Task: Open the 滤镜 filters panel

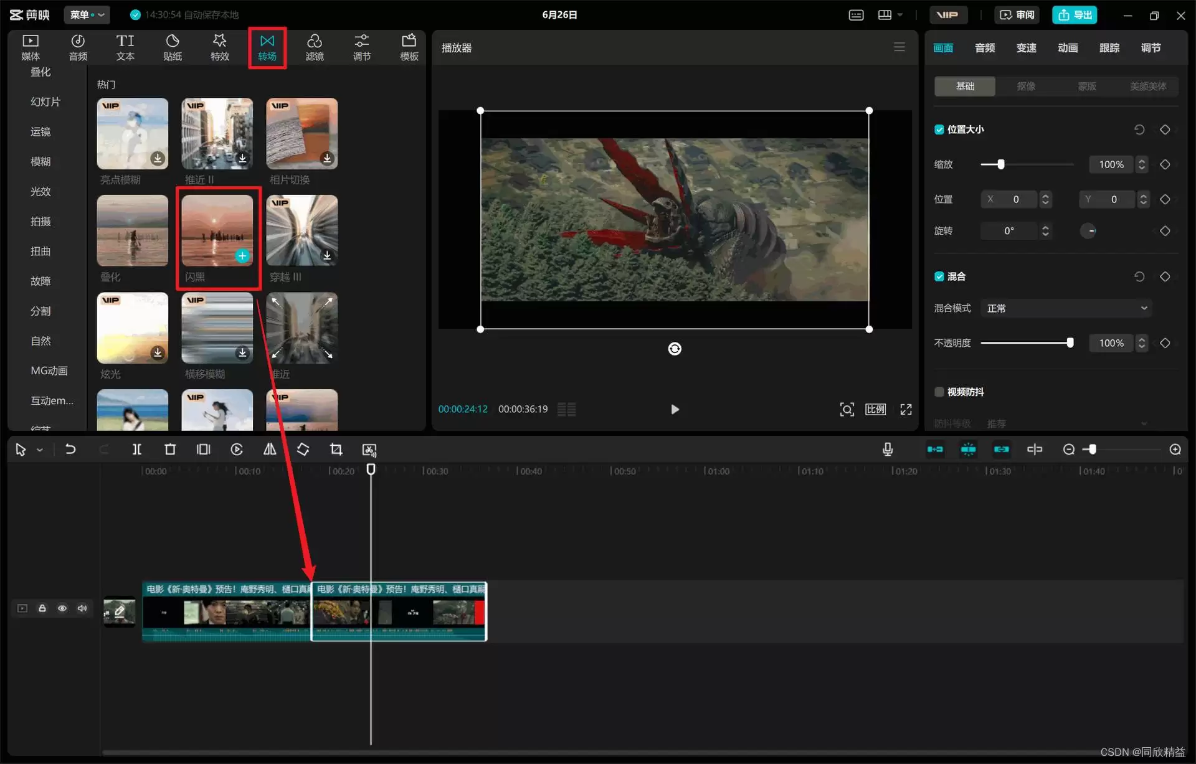Action: [314, 47]
